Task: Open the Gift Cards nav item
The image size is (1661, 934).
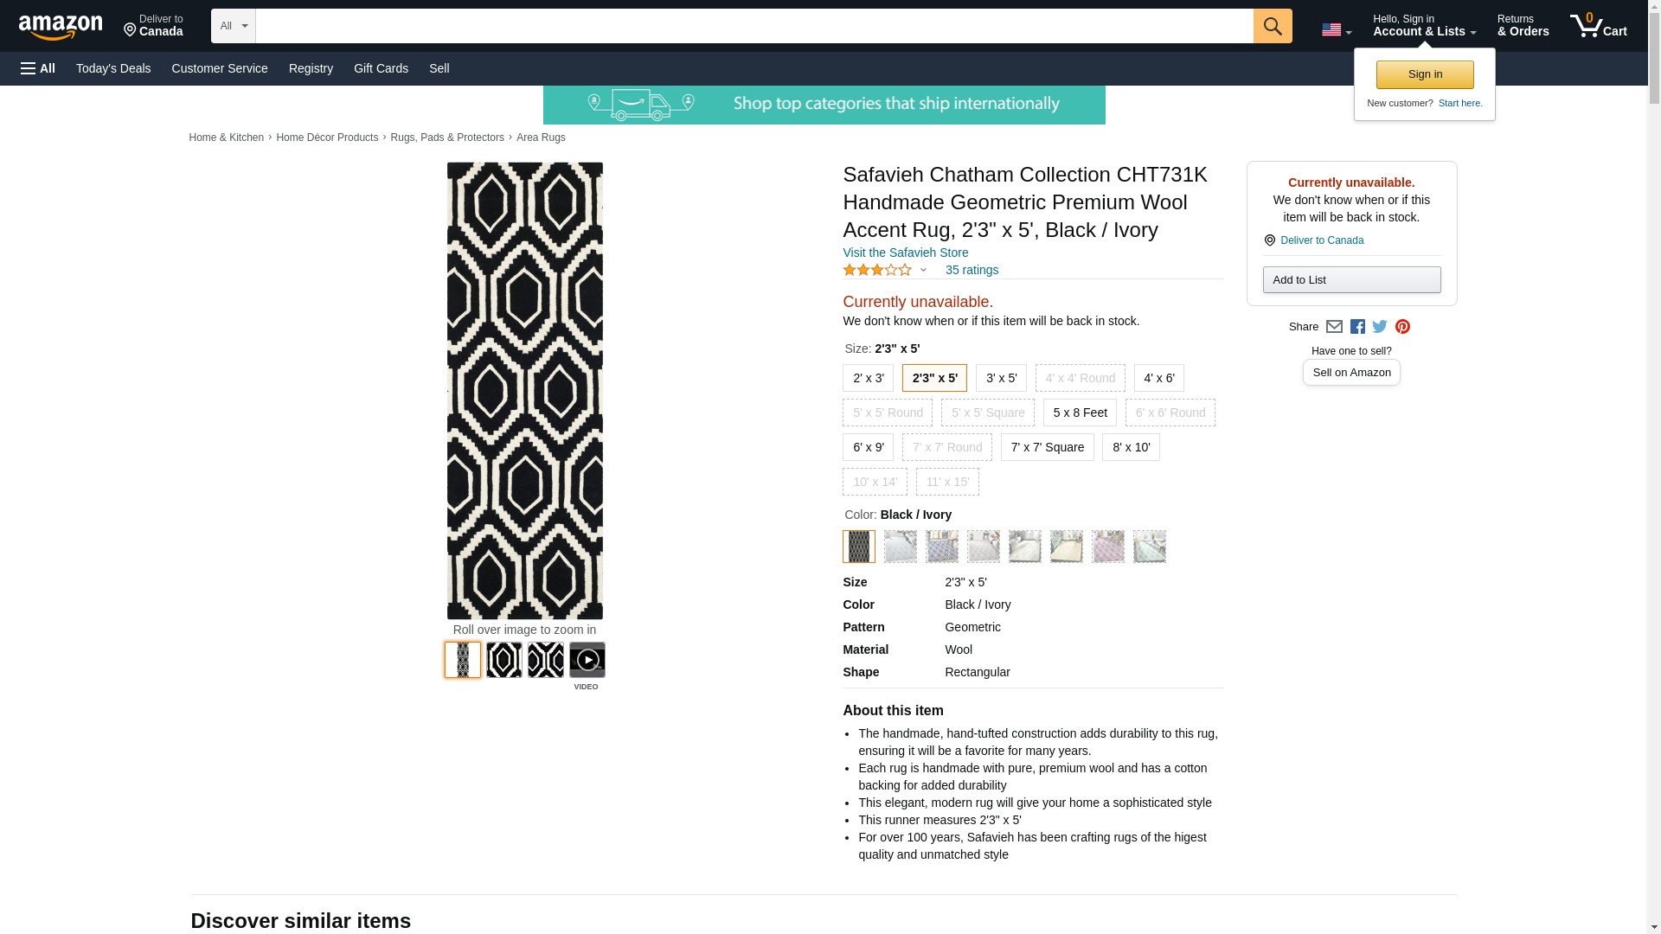Action: coord(381,68)
